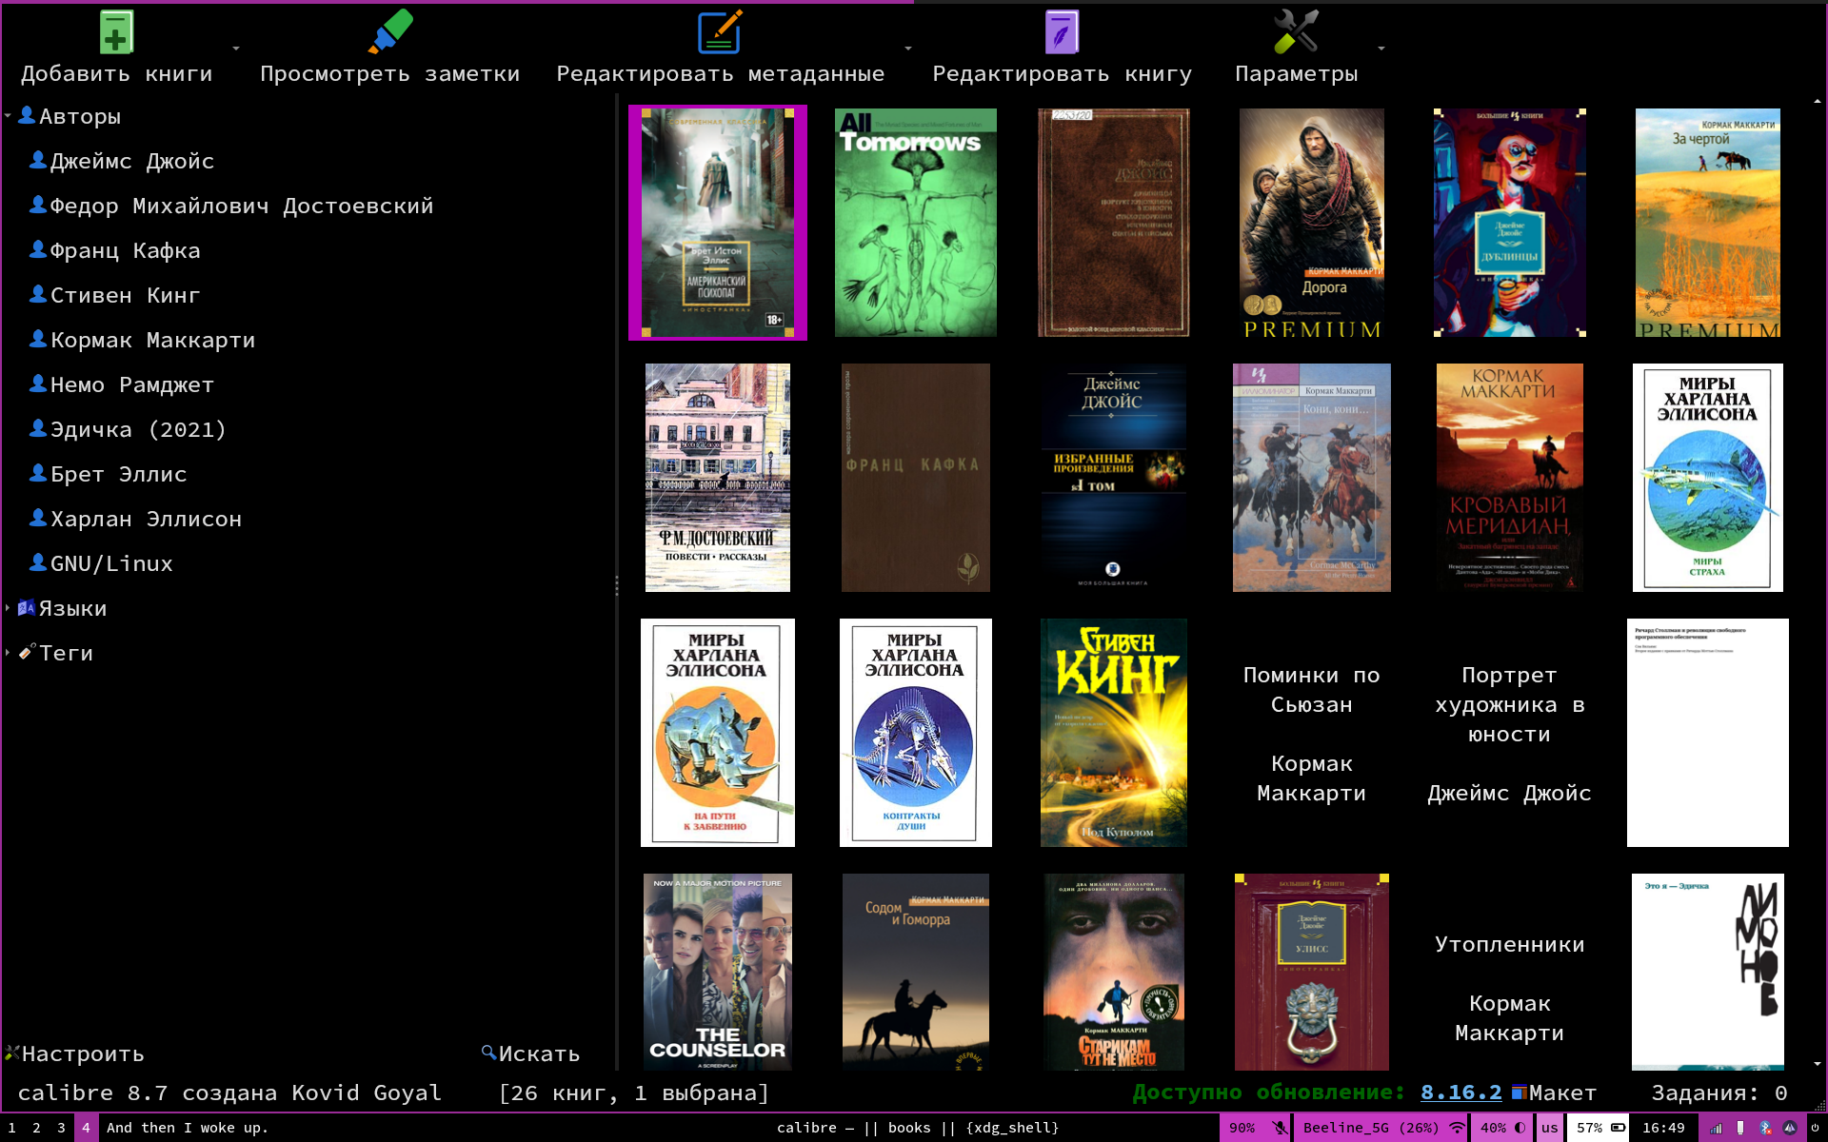Image resolution: width=1828 pixels, height=1142 pixels.
Task: Open Preferences wrench and screwdriver icon
Action: 1296,32
